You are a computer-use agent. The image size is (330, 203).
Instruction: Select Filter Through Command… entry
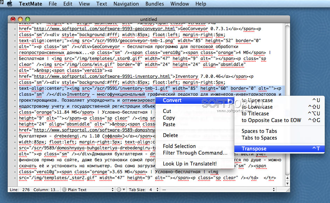[x=195, y=153]
